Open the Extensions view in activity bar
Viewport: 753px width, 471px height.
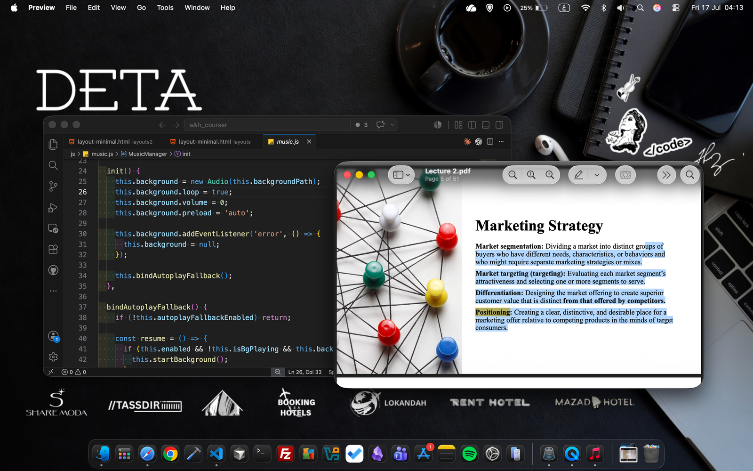click(53, 249)
